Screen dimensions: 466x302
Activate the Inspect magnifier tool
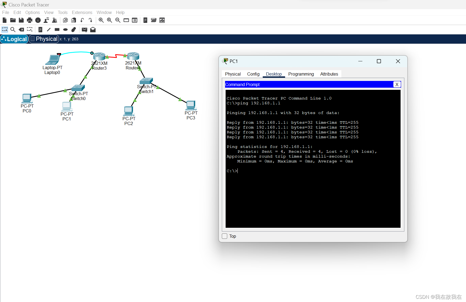(x=13, y=30)
